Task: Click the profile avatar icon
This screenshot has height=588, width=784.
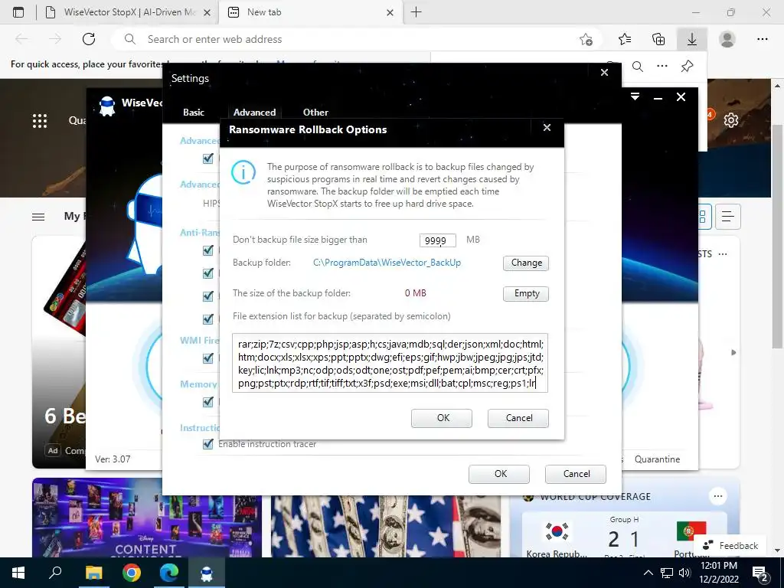Action: pos(727,39)
